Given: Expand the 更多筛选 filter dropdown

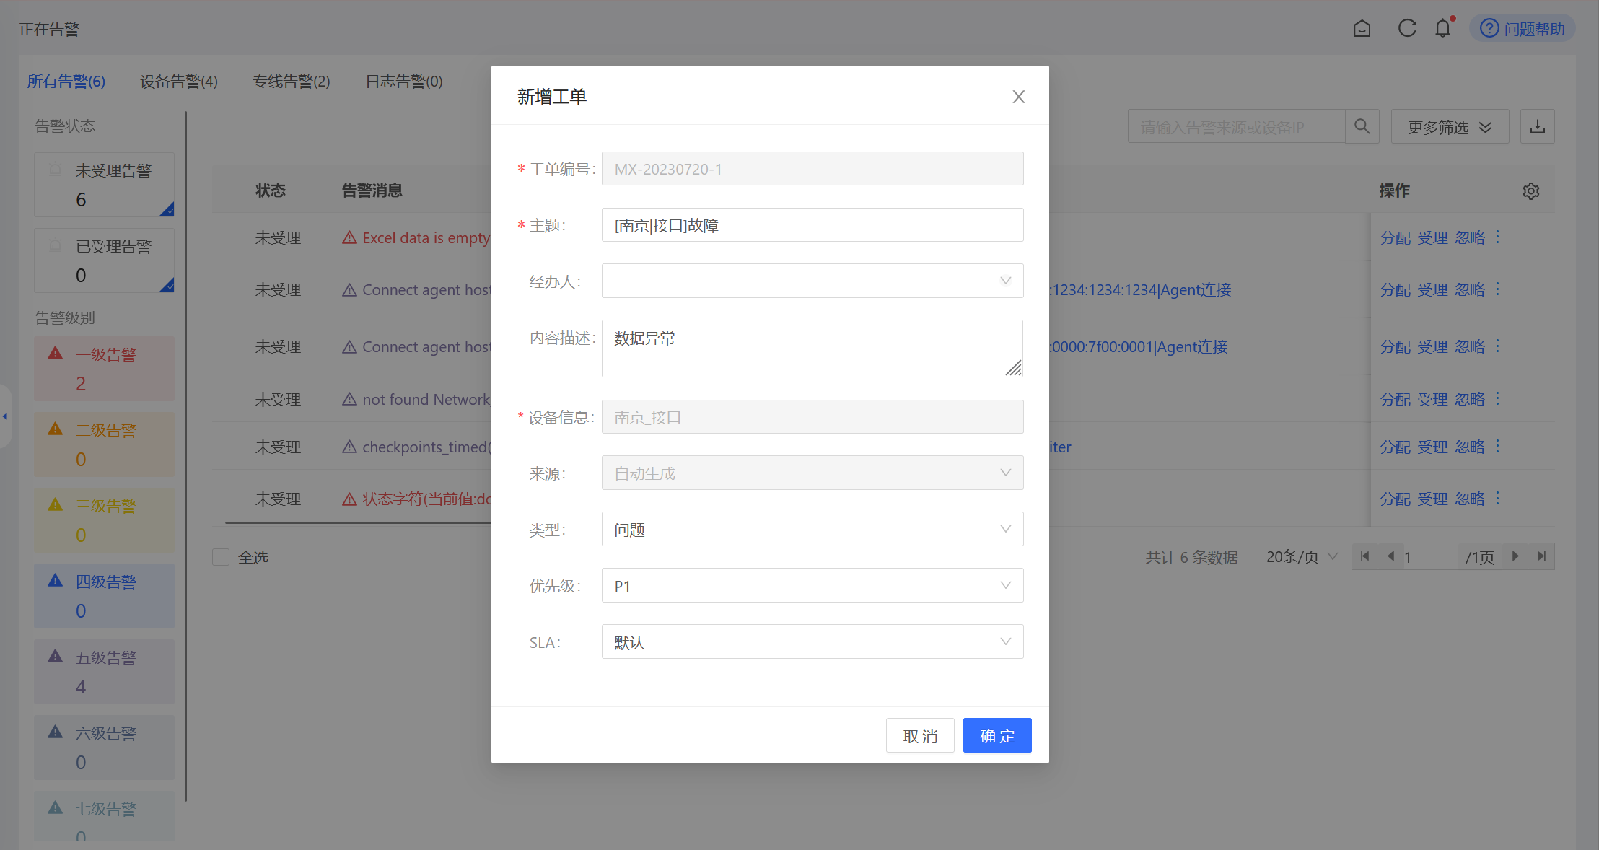Looking at the screenshot, I should (1450, 126).
